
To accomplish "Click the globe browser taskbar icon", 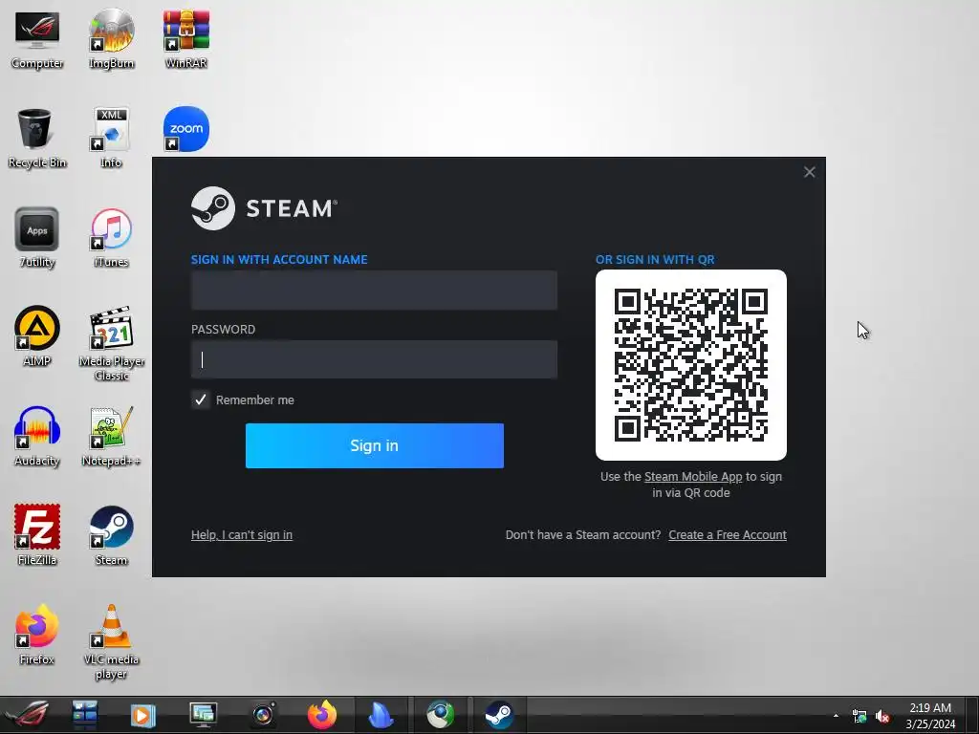I will [x=440, y=715].
